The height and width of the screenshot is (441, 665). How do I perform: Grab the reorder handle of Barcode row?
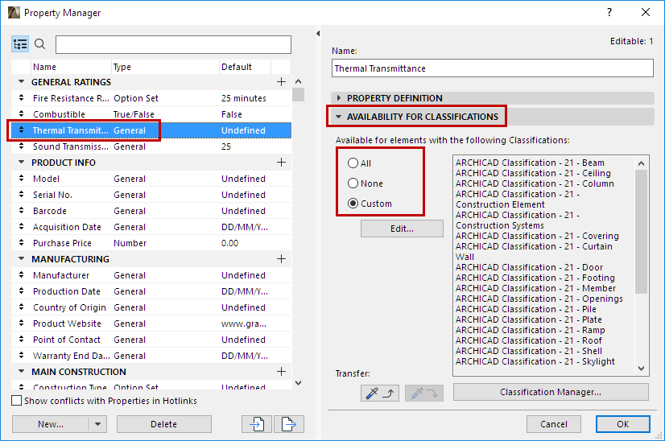click(x=21, y=211)
